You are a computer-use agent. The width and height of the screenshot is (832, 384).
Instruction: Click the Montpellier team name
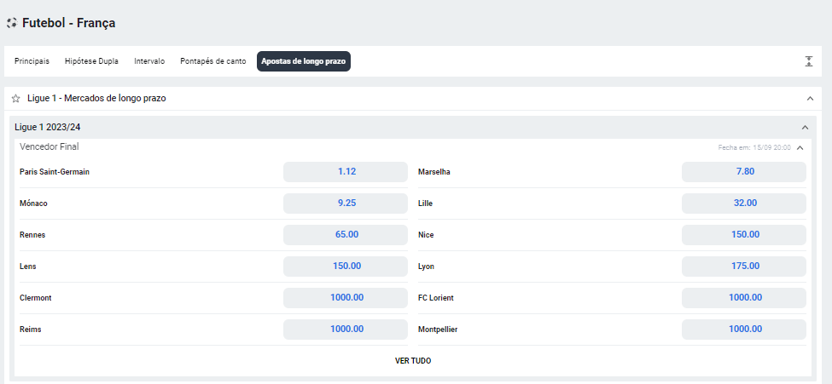[x=438, y=330]
